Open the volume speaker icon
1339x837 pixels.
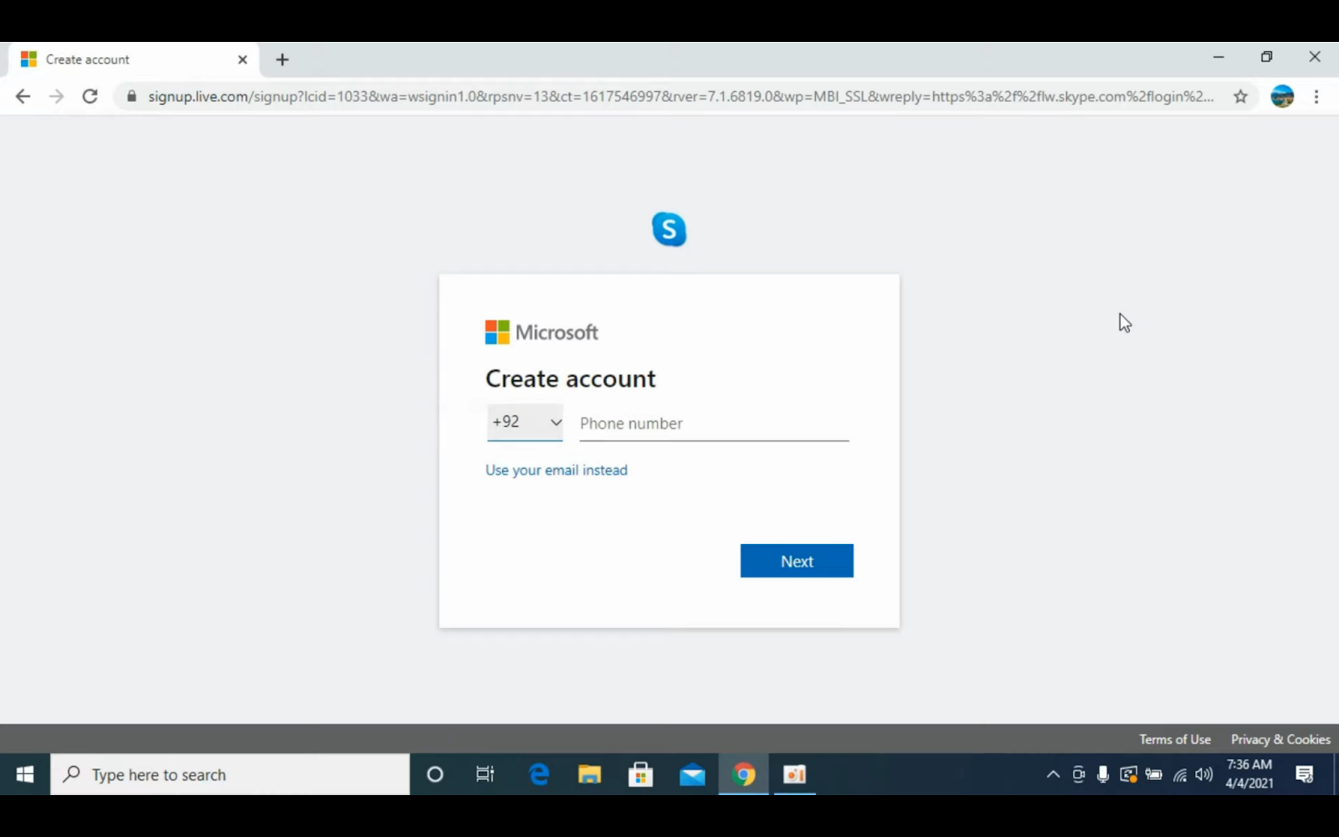(1204, 774)
